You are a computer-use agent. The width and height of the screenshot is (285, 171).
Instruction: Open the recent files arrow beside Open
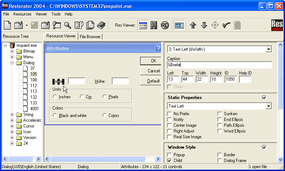tap(27, 25)
